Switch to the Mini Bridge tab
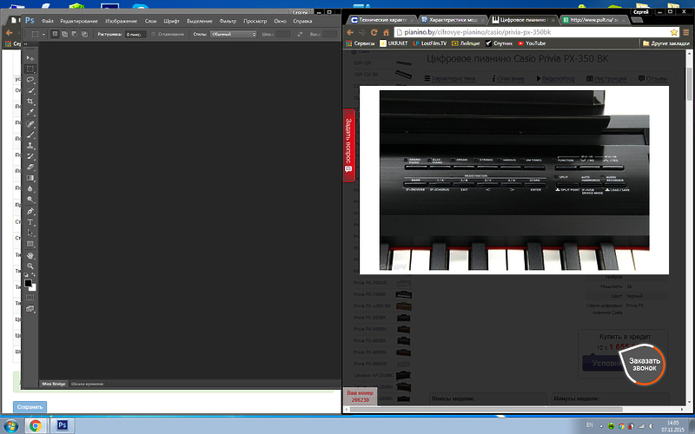 click(x=54, y=384)
